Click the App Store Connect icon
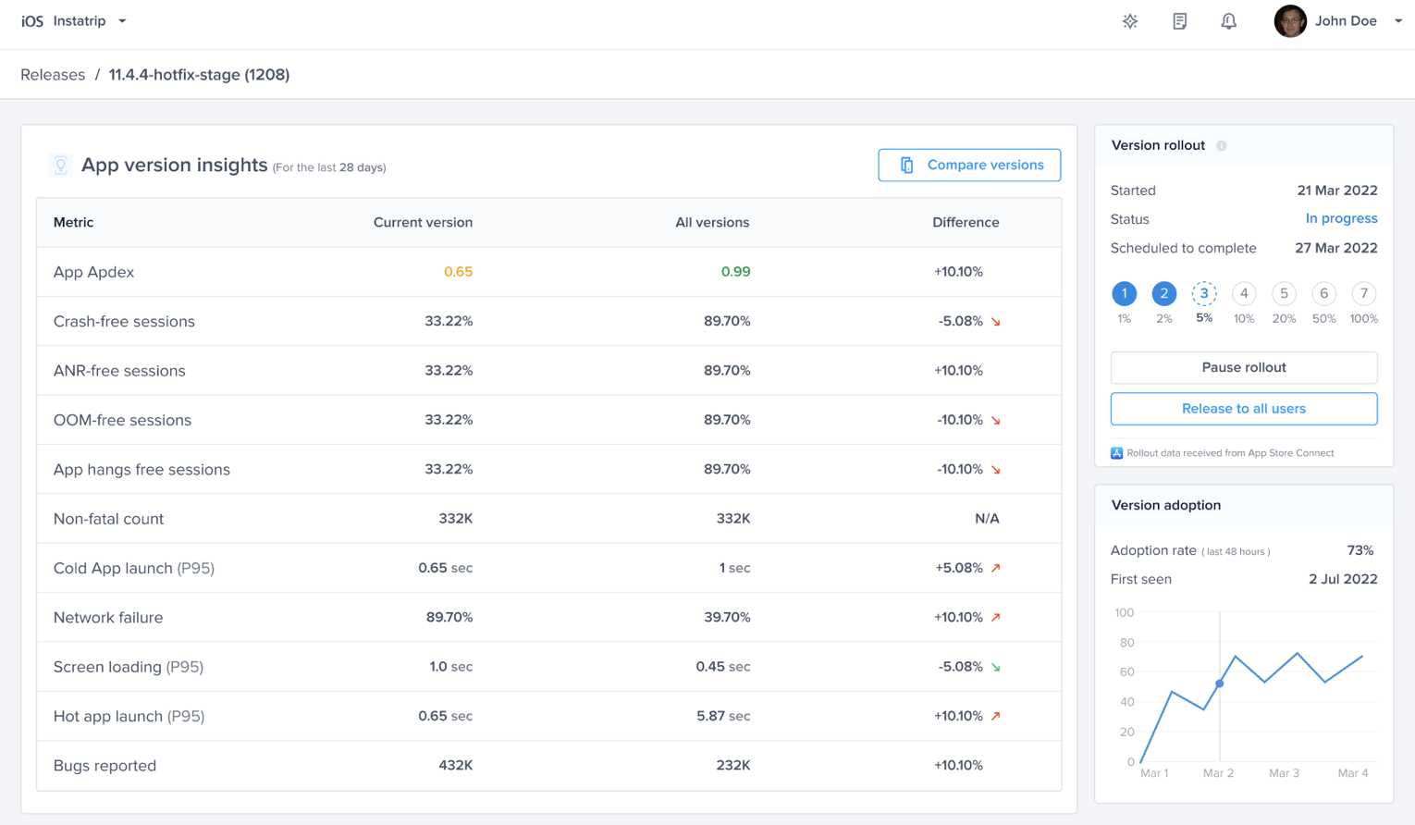Image resolution: width=1415 pixels, height=825 pixels. point(1116,453)
